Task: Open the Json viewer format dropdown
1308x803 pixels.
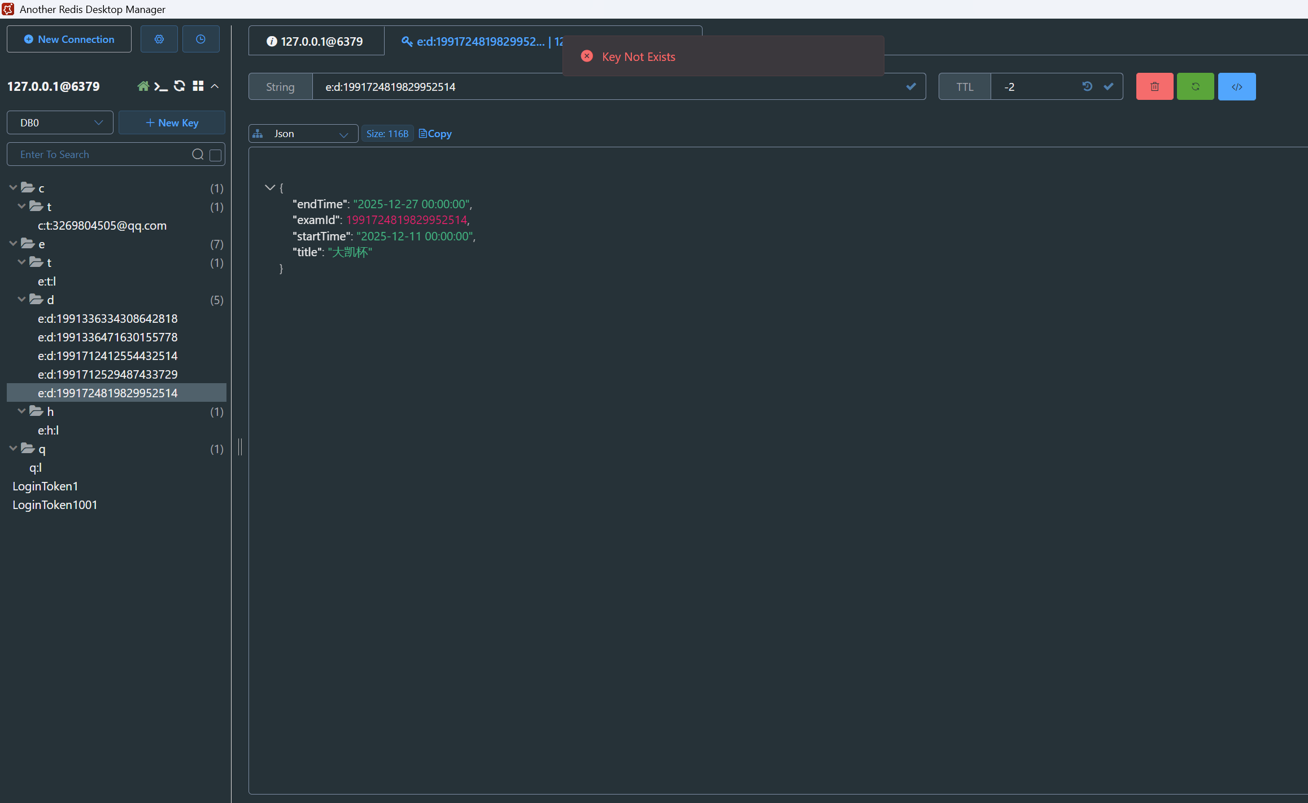Action: tap(303, 134)
